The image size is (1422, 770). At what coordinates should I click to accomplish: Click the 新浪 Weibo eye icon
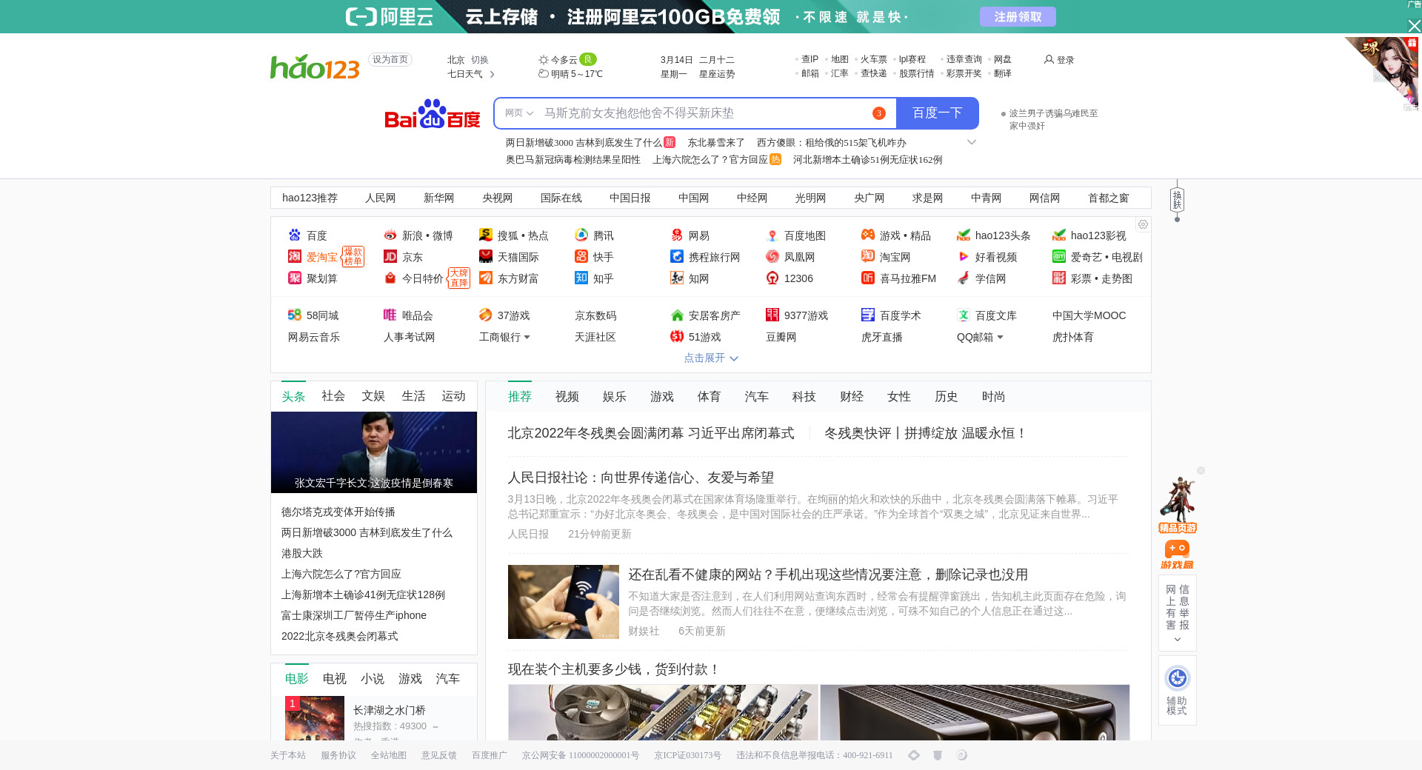390,235
